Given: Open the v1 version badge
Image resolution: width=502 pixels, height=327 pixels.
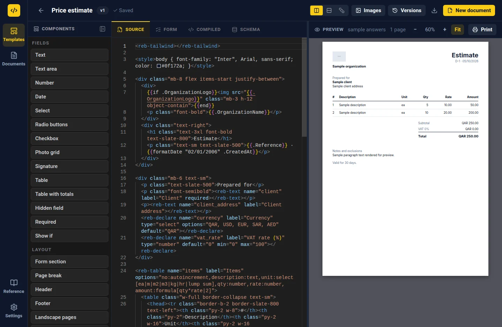Looking at the screenshot, I should (102, 10).
